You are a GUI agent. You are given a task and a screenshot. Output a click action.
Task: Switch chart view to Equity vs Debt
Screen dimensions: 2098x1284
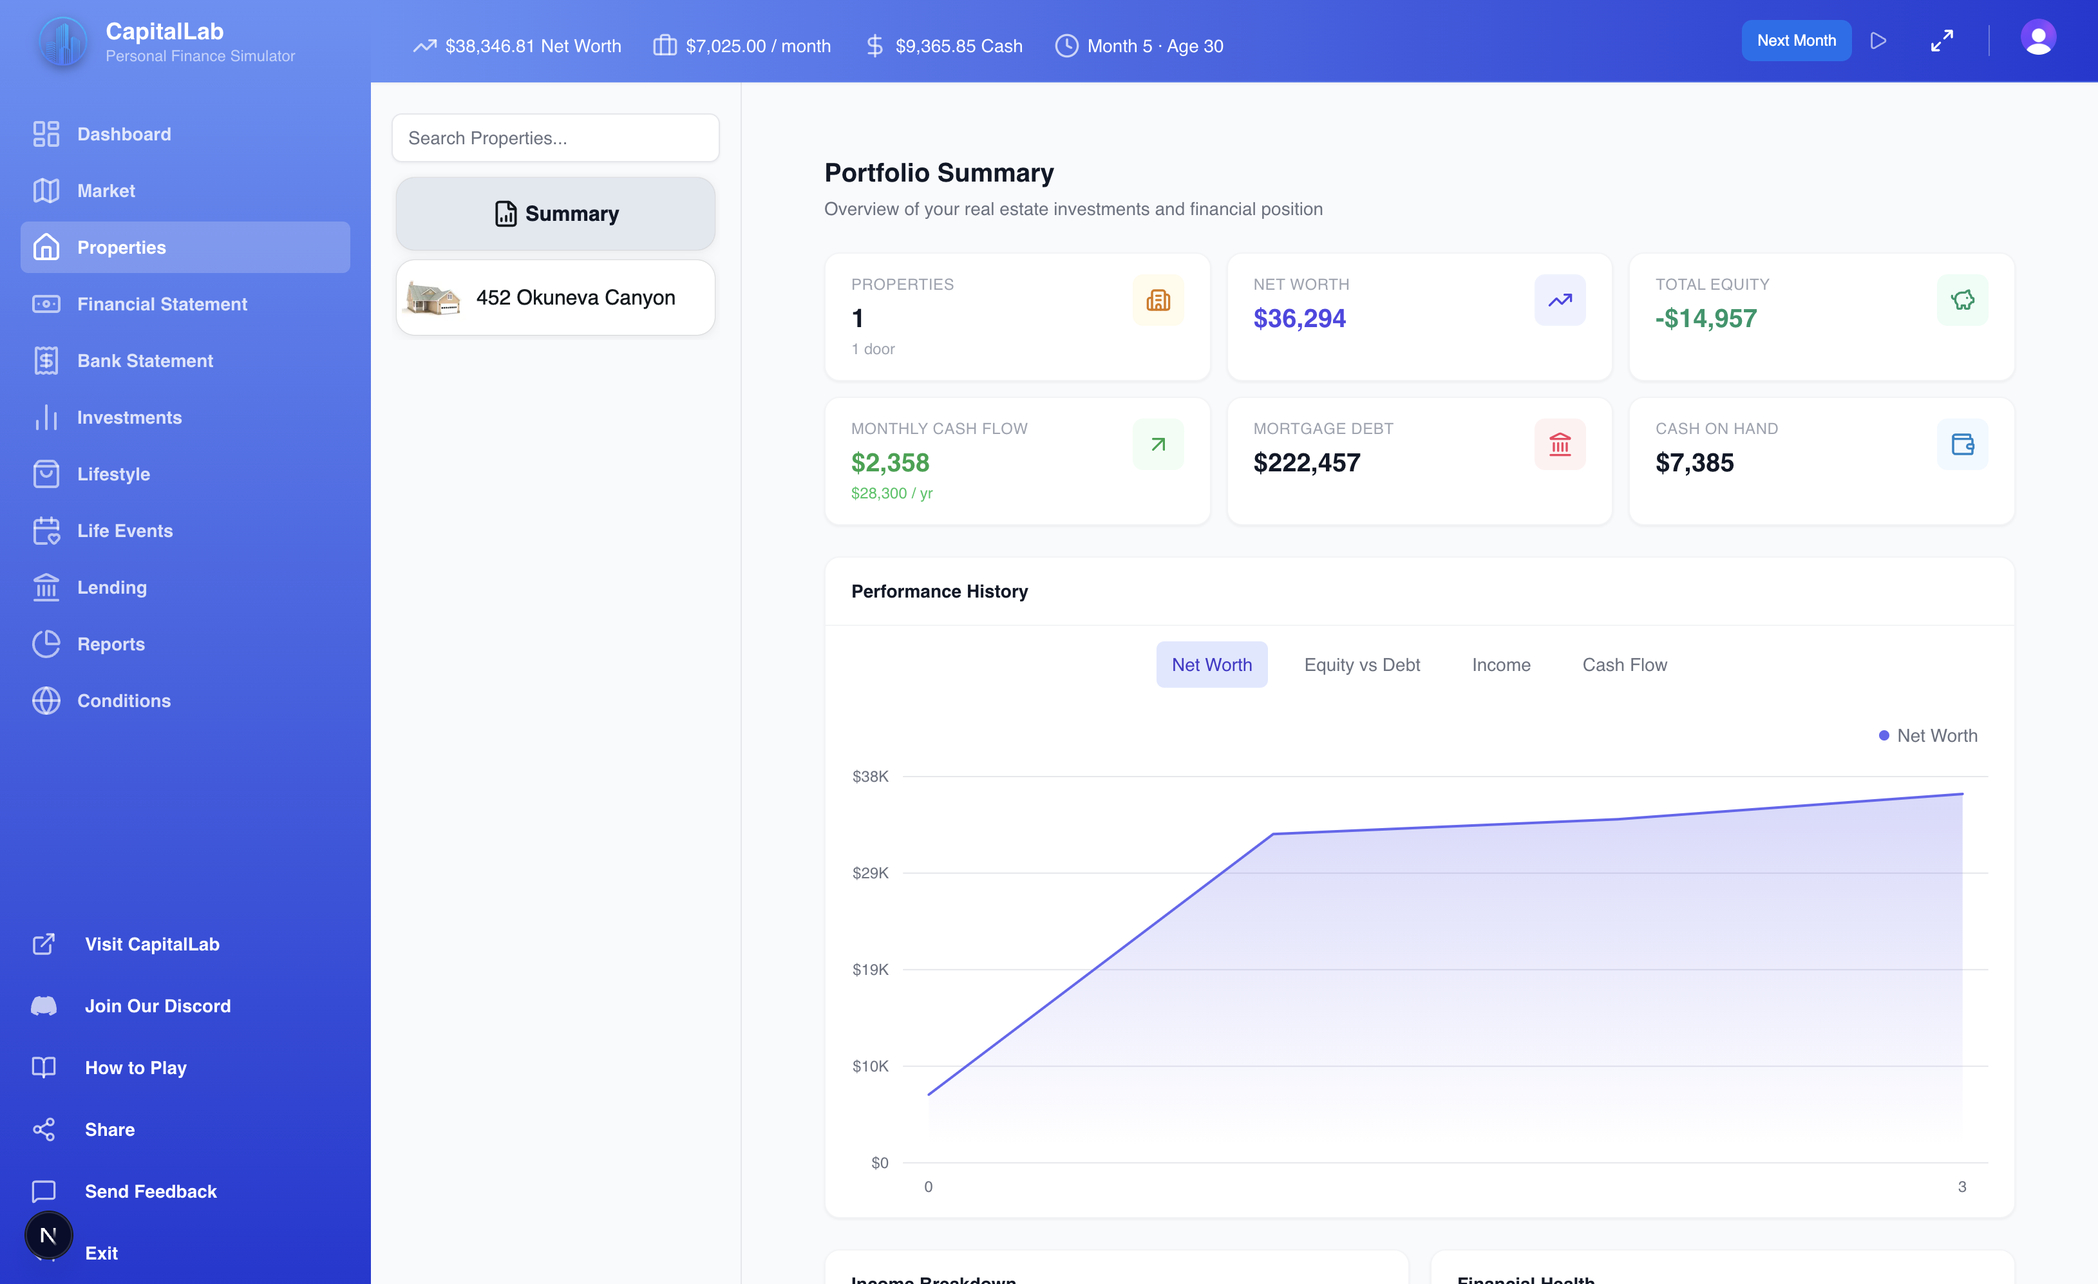[1361, 664]
